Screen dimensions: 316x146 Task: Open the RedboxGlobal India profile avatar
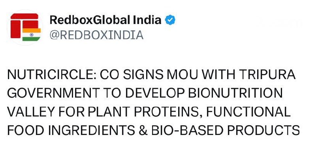(x=25, y=27)
